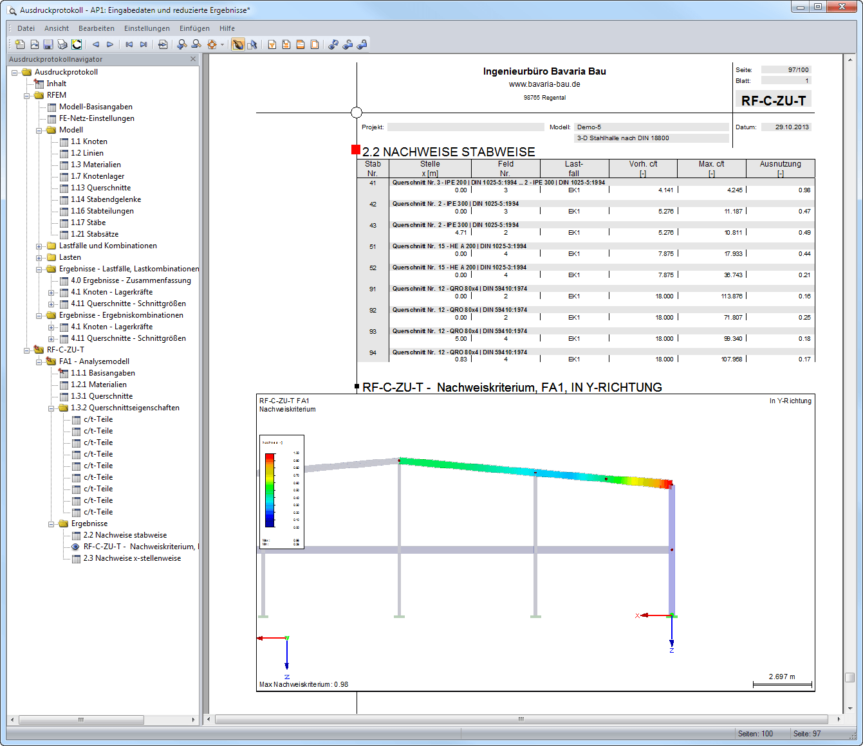Image resolution: width=863 pixels, height=746 pixels.
Task: Click the 2.2 NACHWEISE STABWEISE heading
Action: pos(449,152)
